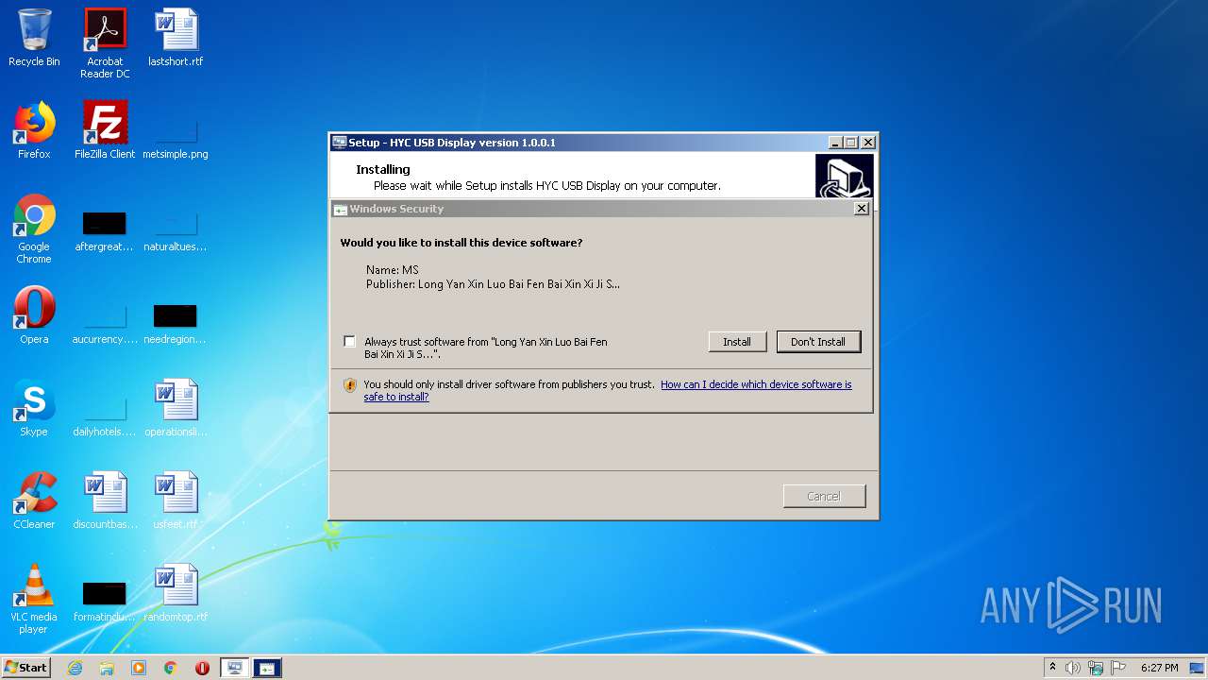Show hidden tray icons arrow
Screen dimensions: 1208x680
point(1052,668)
